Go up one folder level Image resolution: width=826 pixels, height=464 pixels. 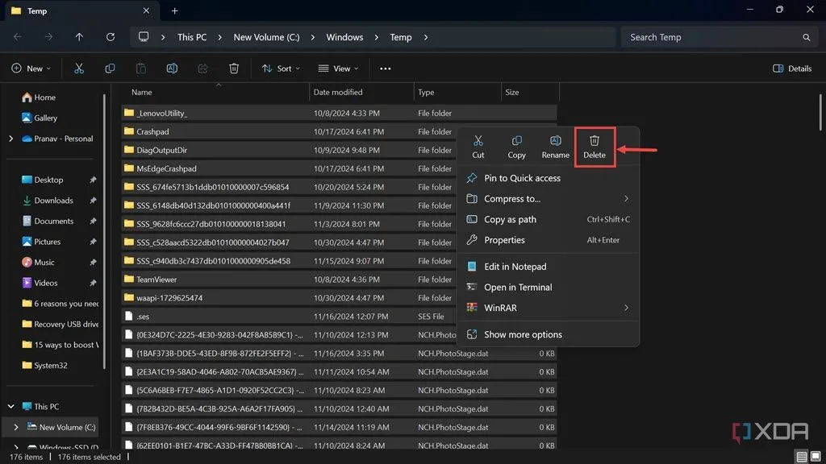(79, 37)
